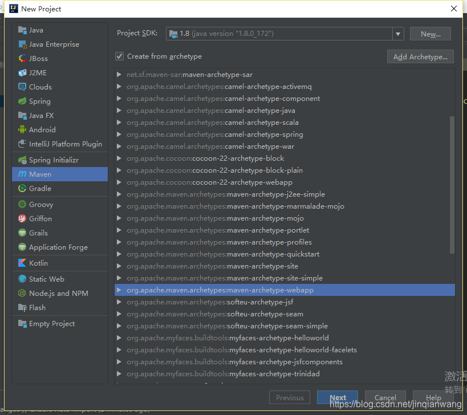Click the Application Forge icon
Viewport: 467px width, 415px height.
point(22,247)
